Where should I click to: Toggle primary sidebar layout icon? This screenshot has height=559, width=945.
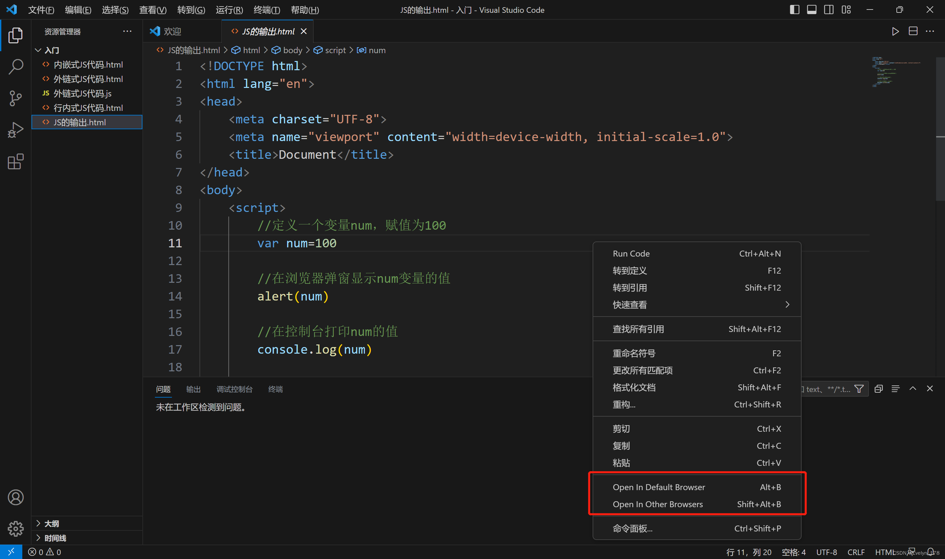(x=794, y=10)
